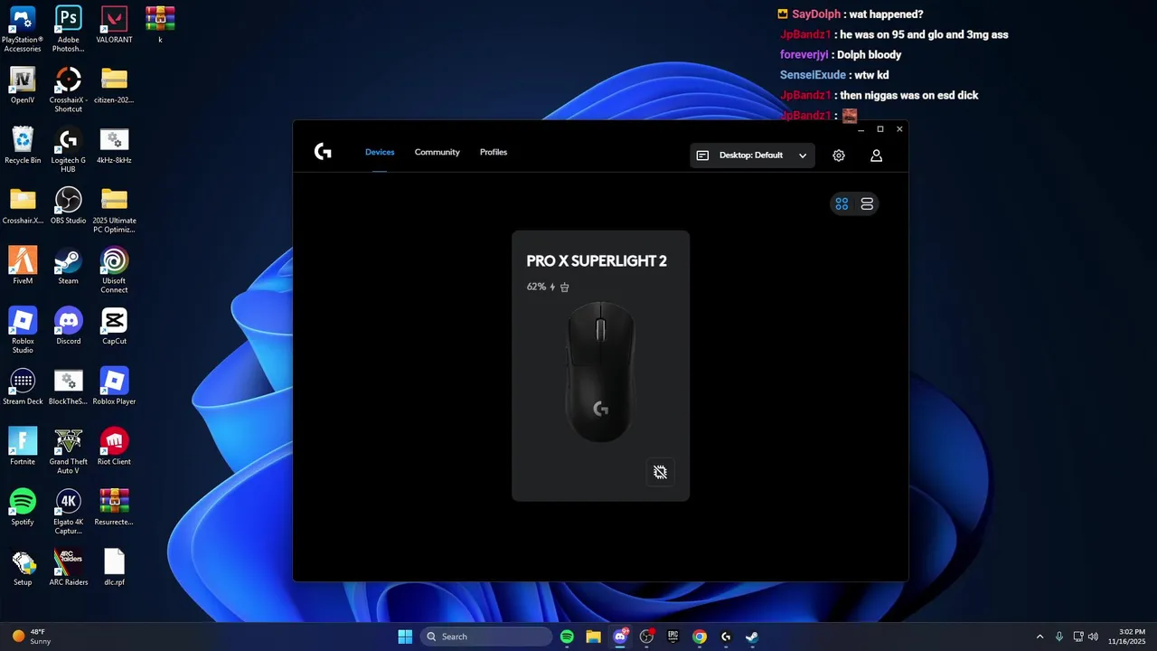Click the 62% battery status text
The width and height of the screenshot is (1157, 651).
point(536,287)
